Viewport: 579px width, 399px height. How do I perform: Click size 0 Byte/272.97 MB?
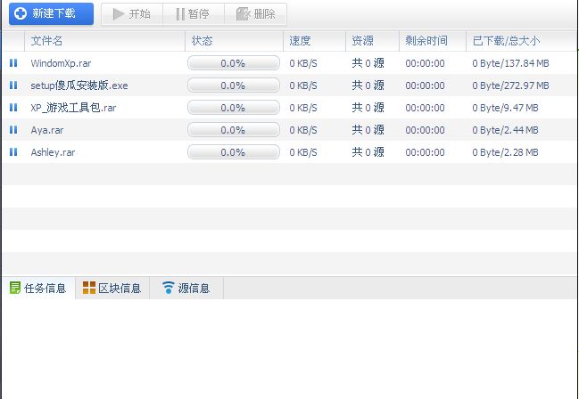[x=510, y=85]
